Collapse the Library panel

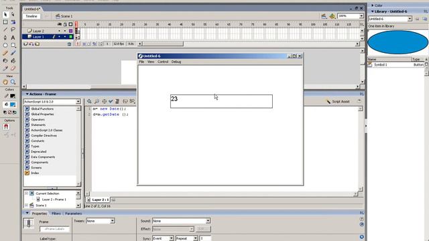(373, 11)
